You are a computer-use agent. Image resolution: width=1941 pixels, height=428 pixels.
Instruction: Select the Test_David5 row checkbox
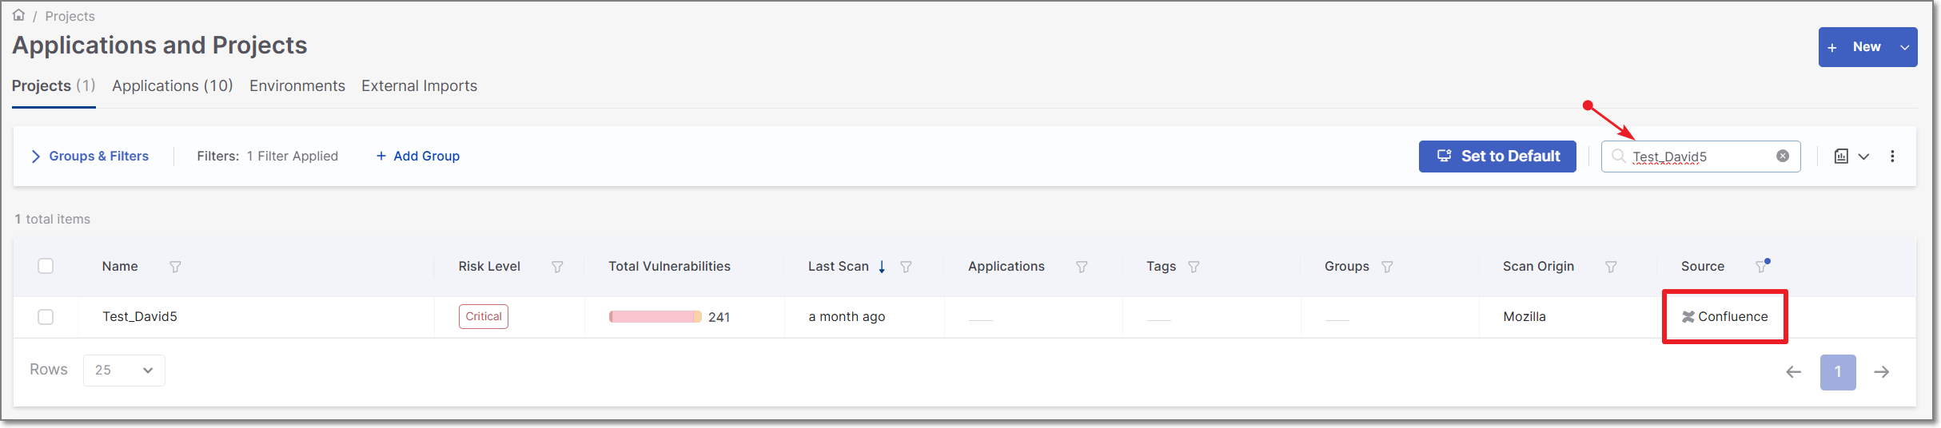[x=46, y=317]
